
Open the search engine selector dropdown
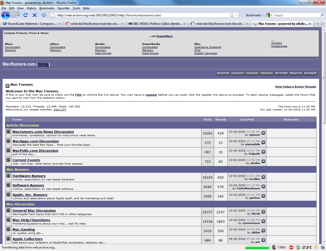point(269,15)
